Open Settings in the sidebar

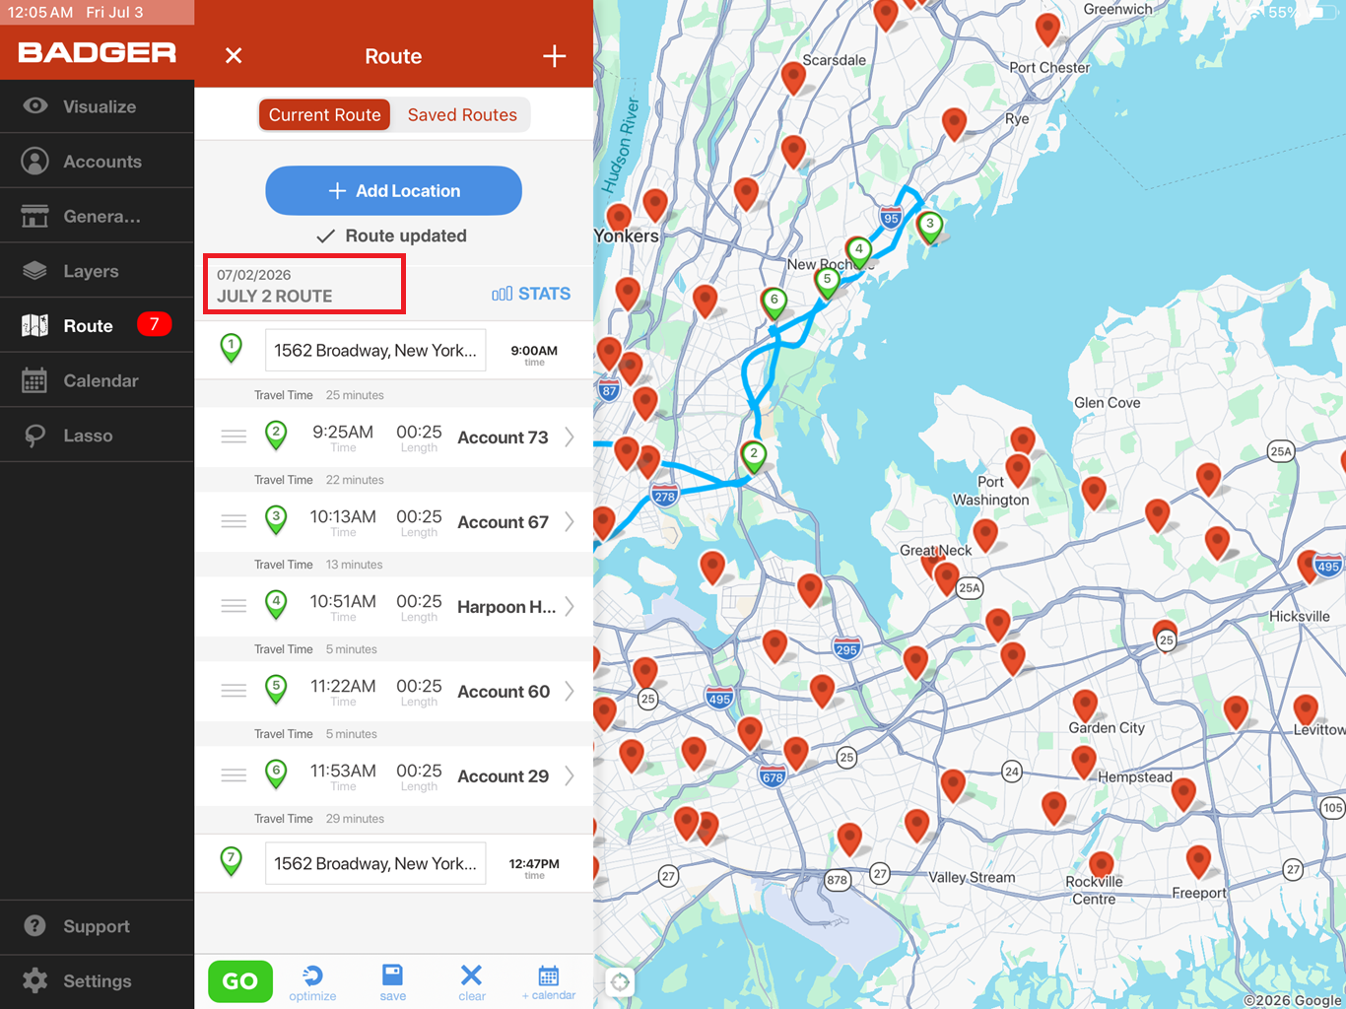pos(97,981)
